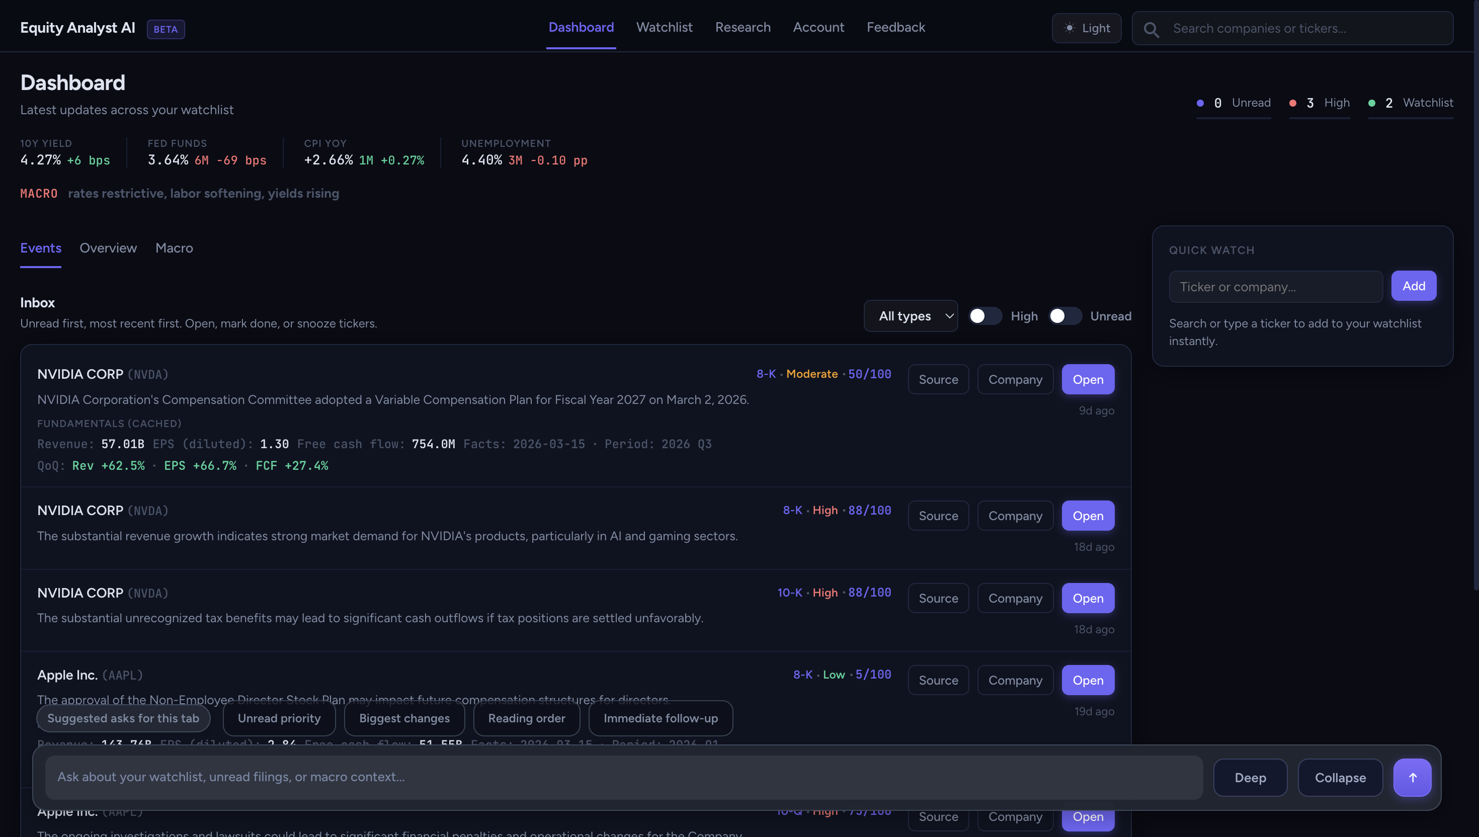Select the Unread priority suggested ask
Screen dimensions: 1479x837
[279, 718]
